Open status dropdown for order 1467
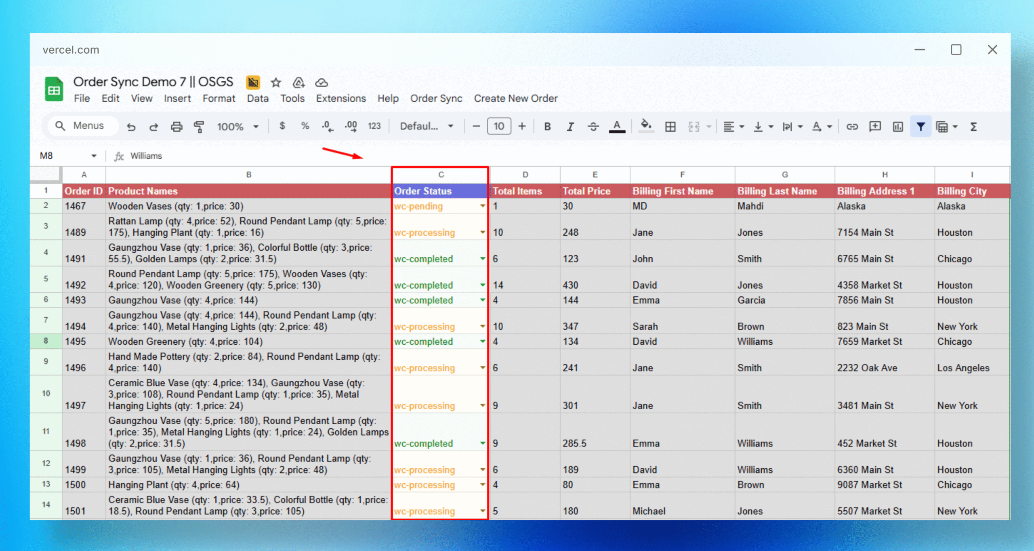 tap(483, 206)
